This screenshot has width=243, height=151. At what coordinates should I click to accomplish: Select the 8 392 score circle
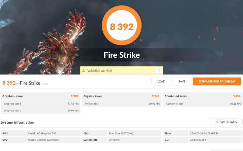pyautogui.click(x=122, y=25)
